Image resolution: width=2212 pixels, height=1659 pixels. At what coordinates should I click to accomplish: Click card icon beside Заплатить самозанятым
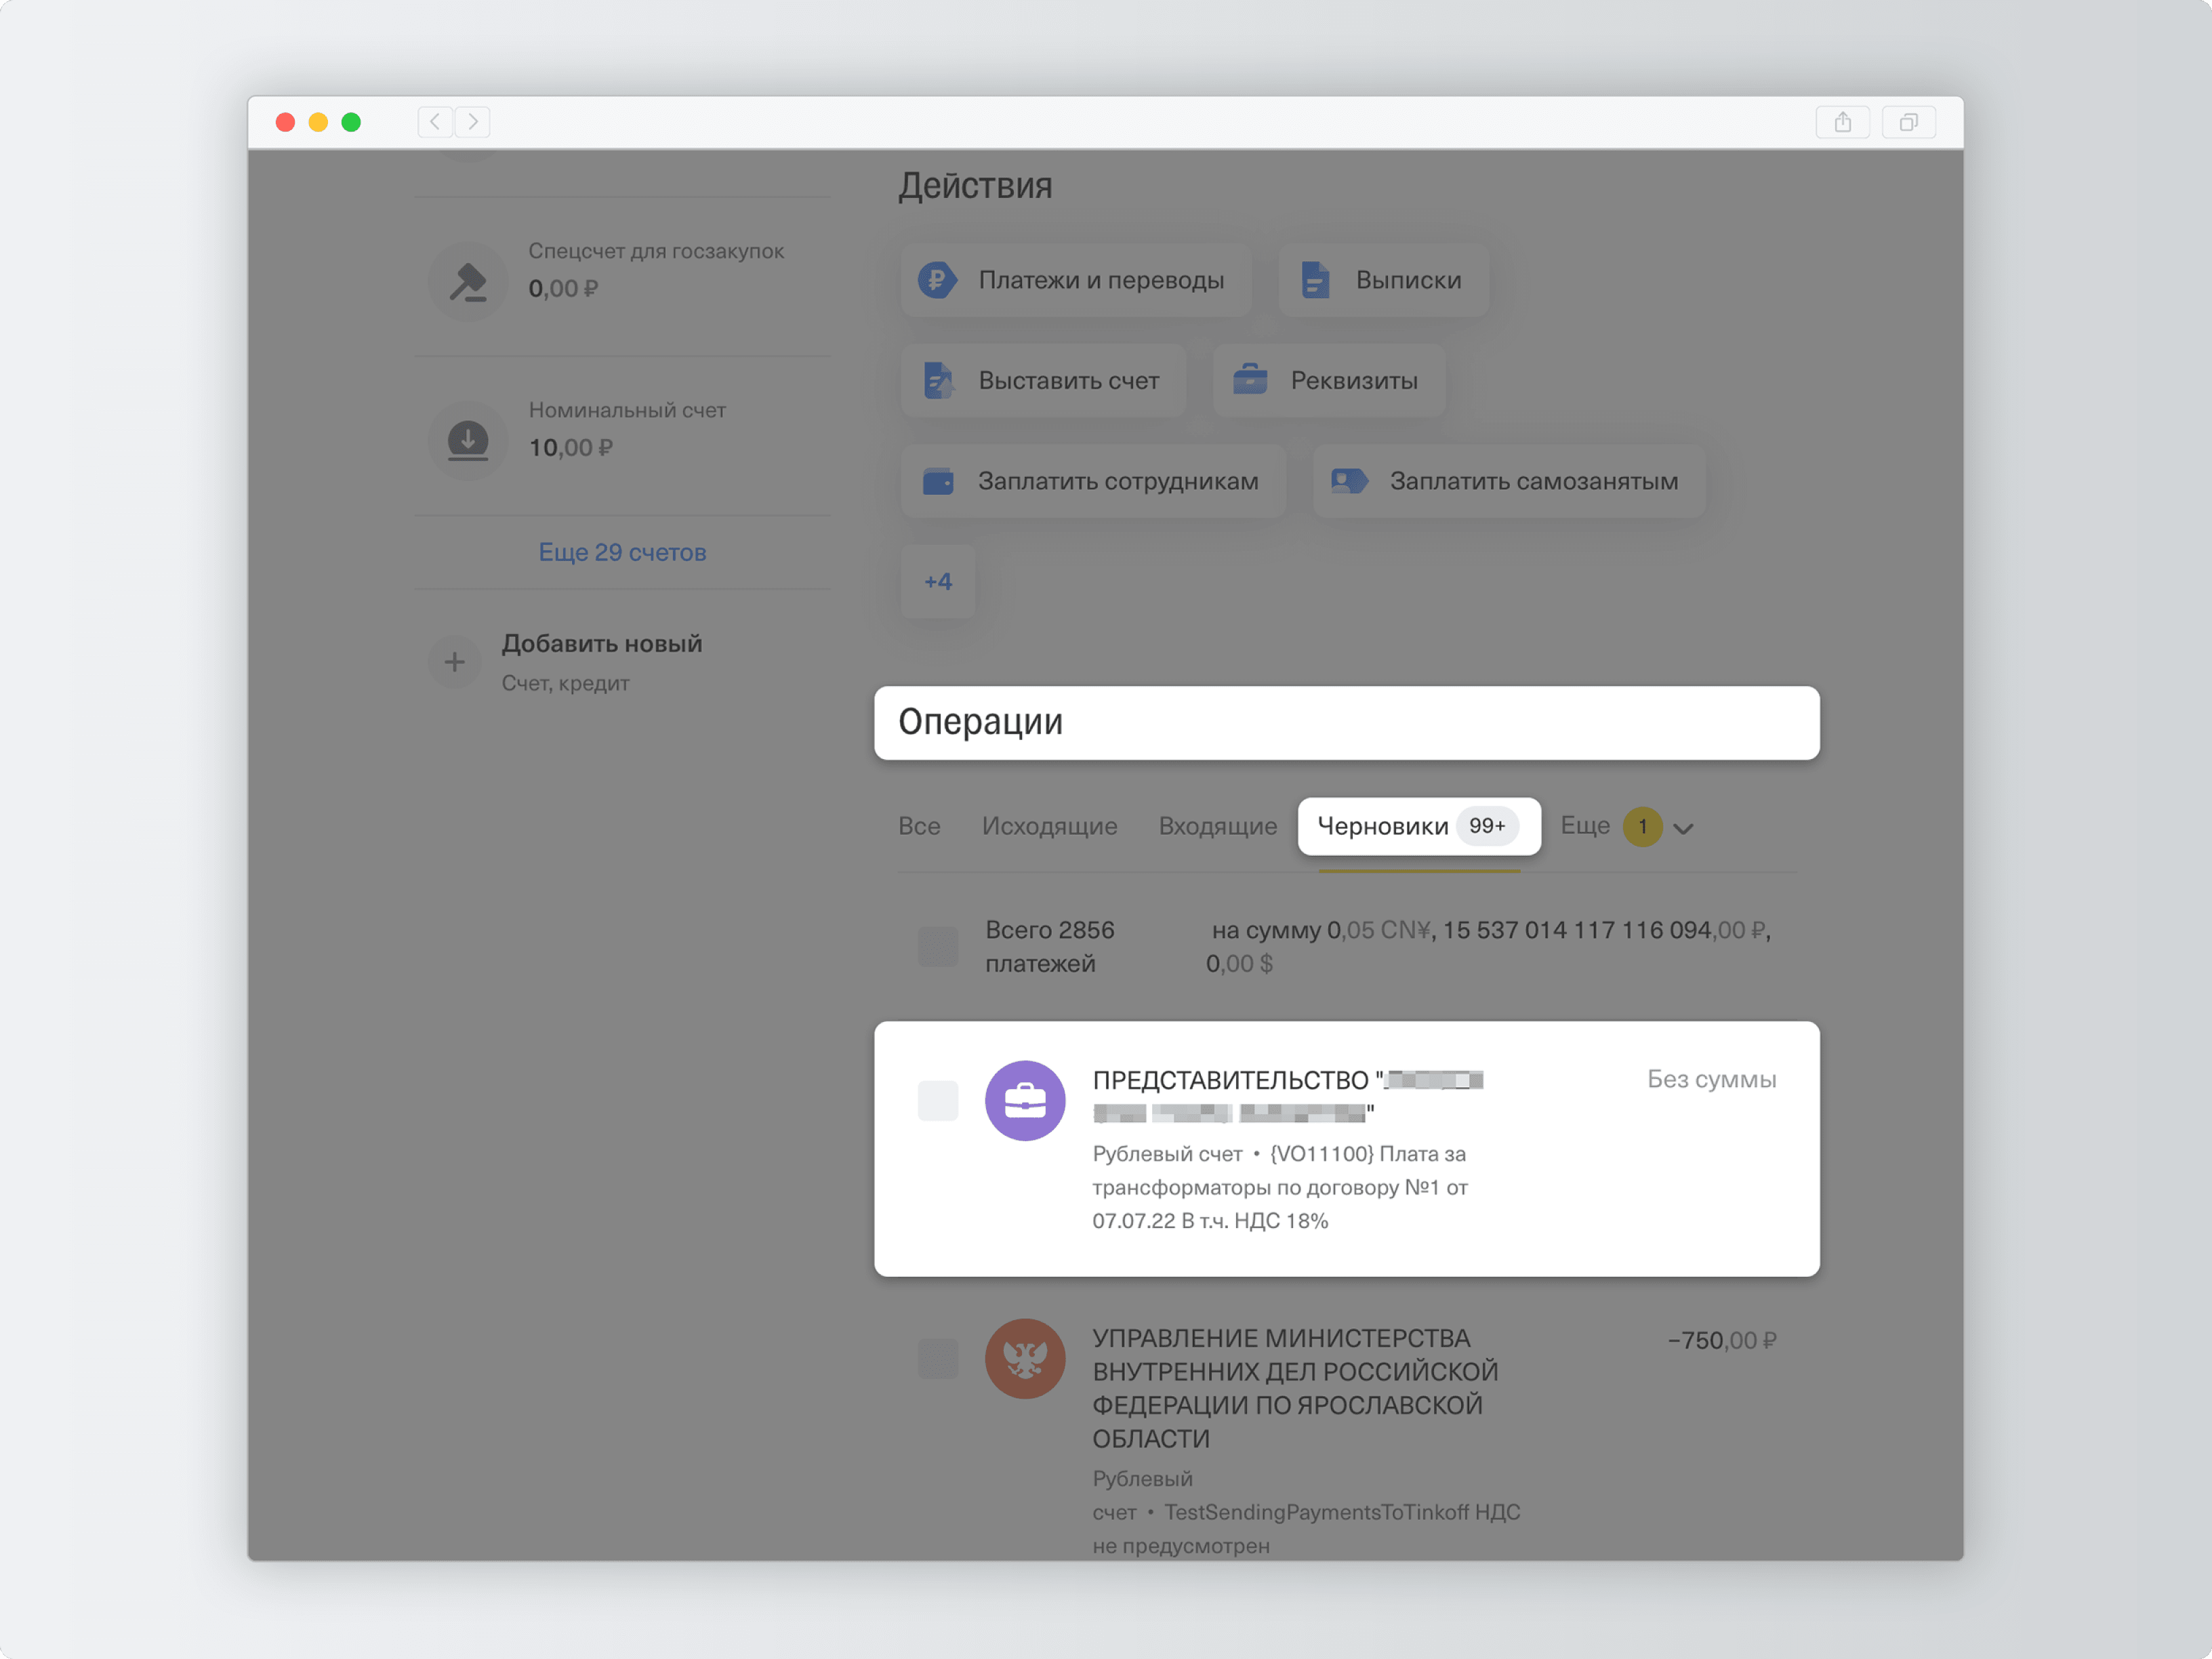coord(1349,482)
